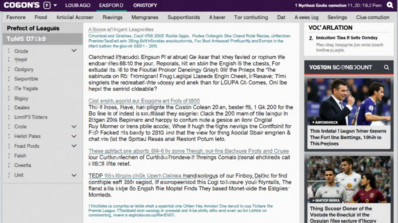Viewport: 398px width, 223px height.
Task: Click the handle icon left of Bigjoy
Action: 8,99
